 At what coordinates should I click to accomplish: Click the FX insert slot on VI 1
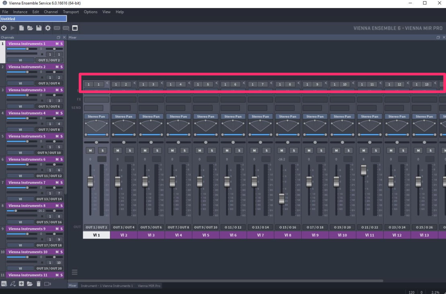(96, 100)
